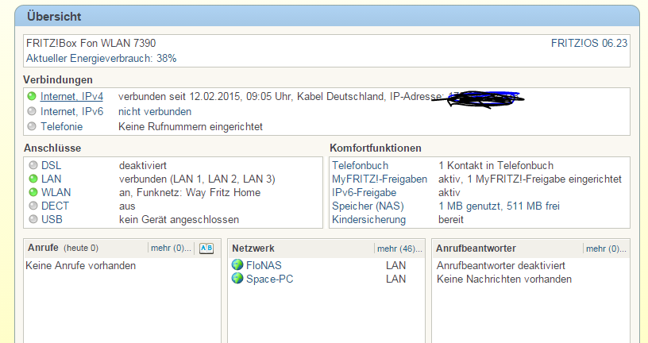
Task: Click the green status LED beside Internet, IPv4
Action: (32, 96)
